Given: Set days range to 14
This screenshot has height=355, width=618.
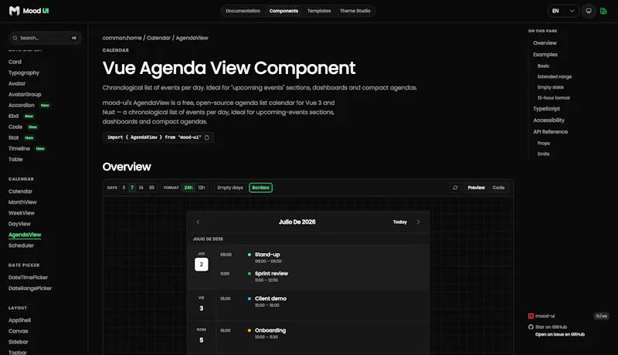Looking at the screenshot, I should coord(141,188).
